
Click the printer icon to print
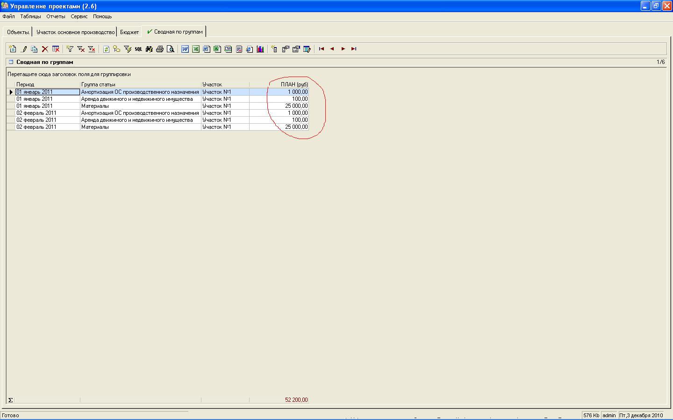[x=160, y=49]
